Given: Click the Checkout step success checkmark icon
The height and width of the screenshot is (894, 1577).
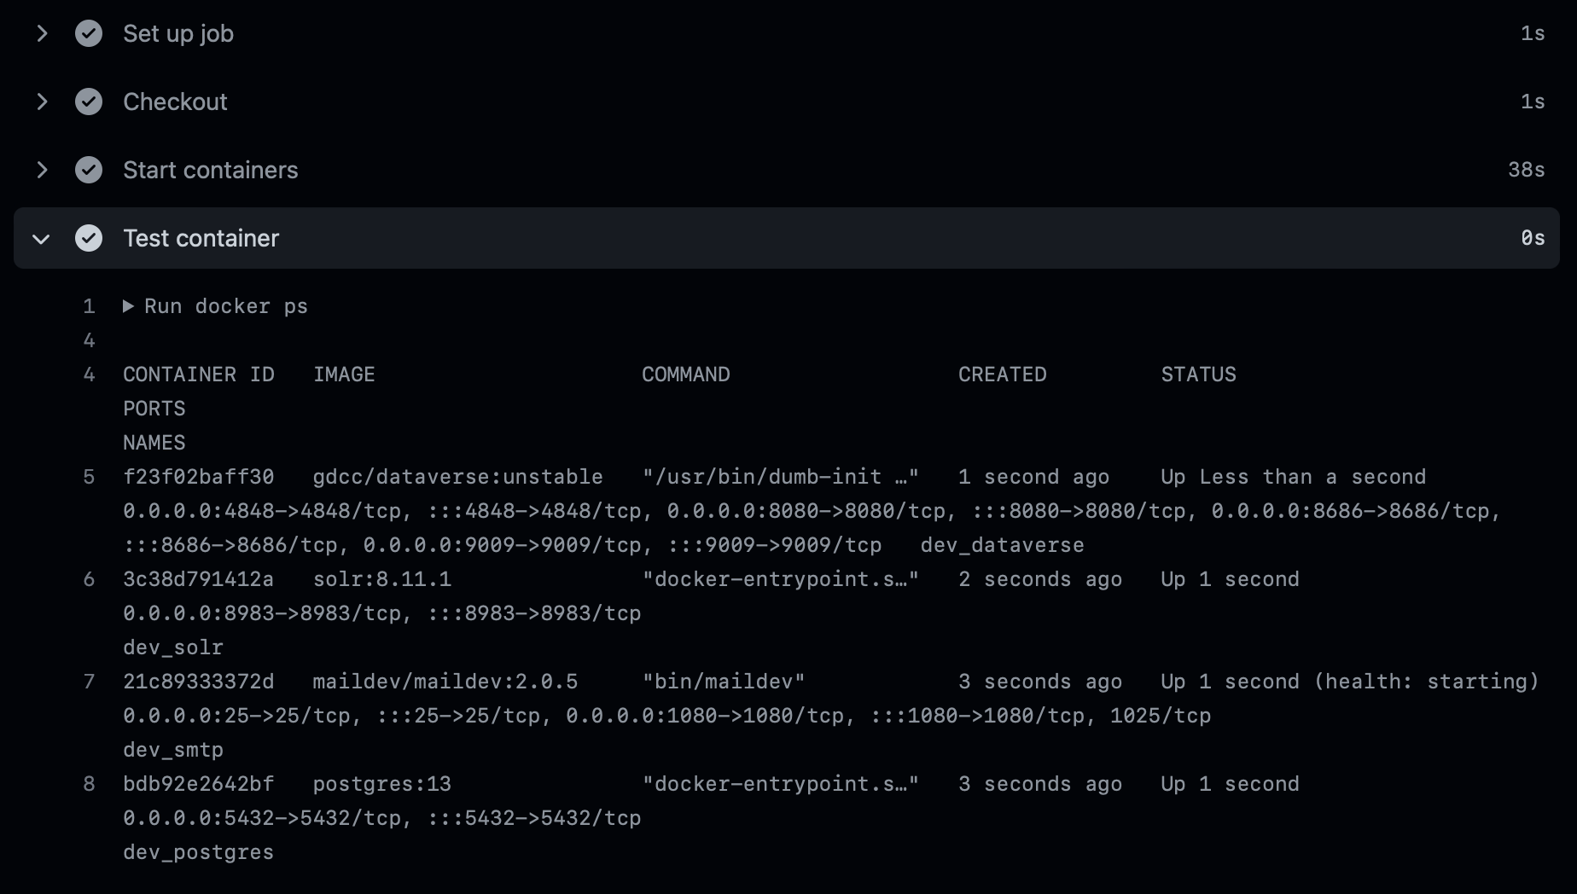Looking at the screenshot, I should [x=89, y=102].
